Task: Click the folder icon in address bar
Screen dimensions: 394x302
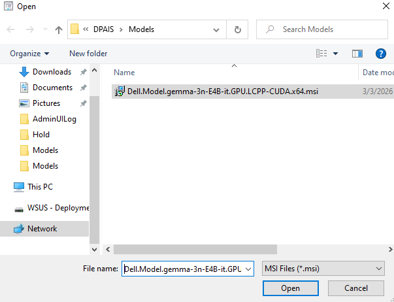Action: tap(74, 29)
